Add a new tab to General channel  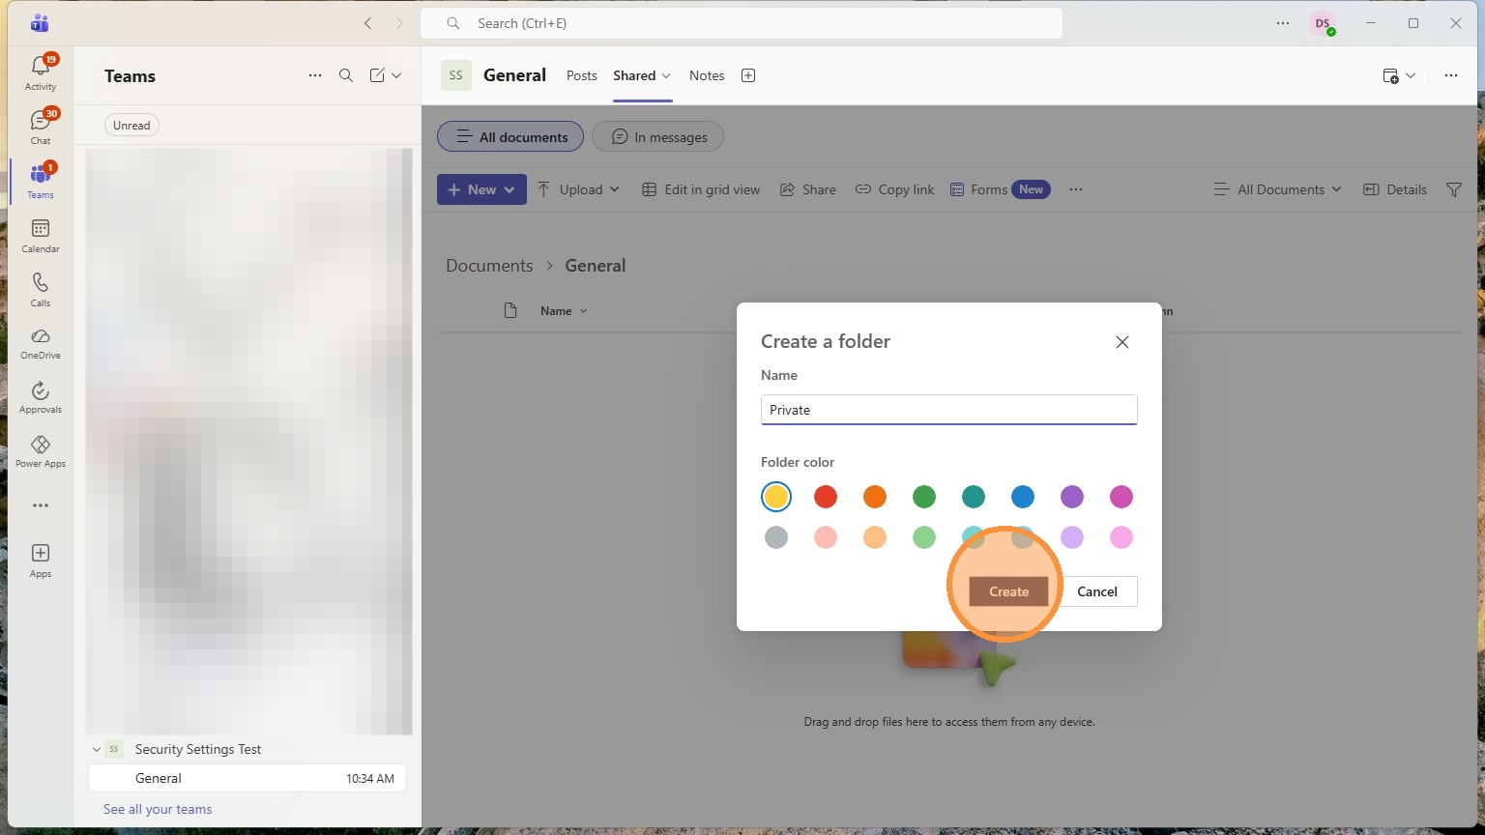pos(748,75)
